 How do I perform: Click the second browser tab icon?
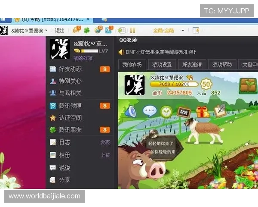[104, 20]
